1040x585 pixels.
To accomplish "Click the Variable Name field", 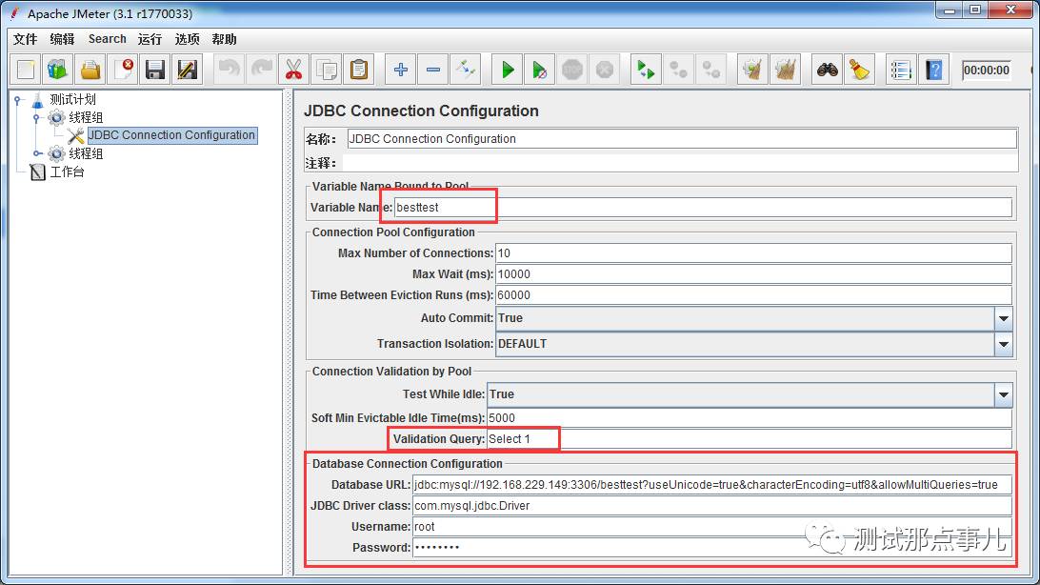I will point(703,208).
